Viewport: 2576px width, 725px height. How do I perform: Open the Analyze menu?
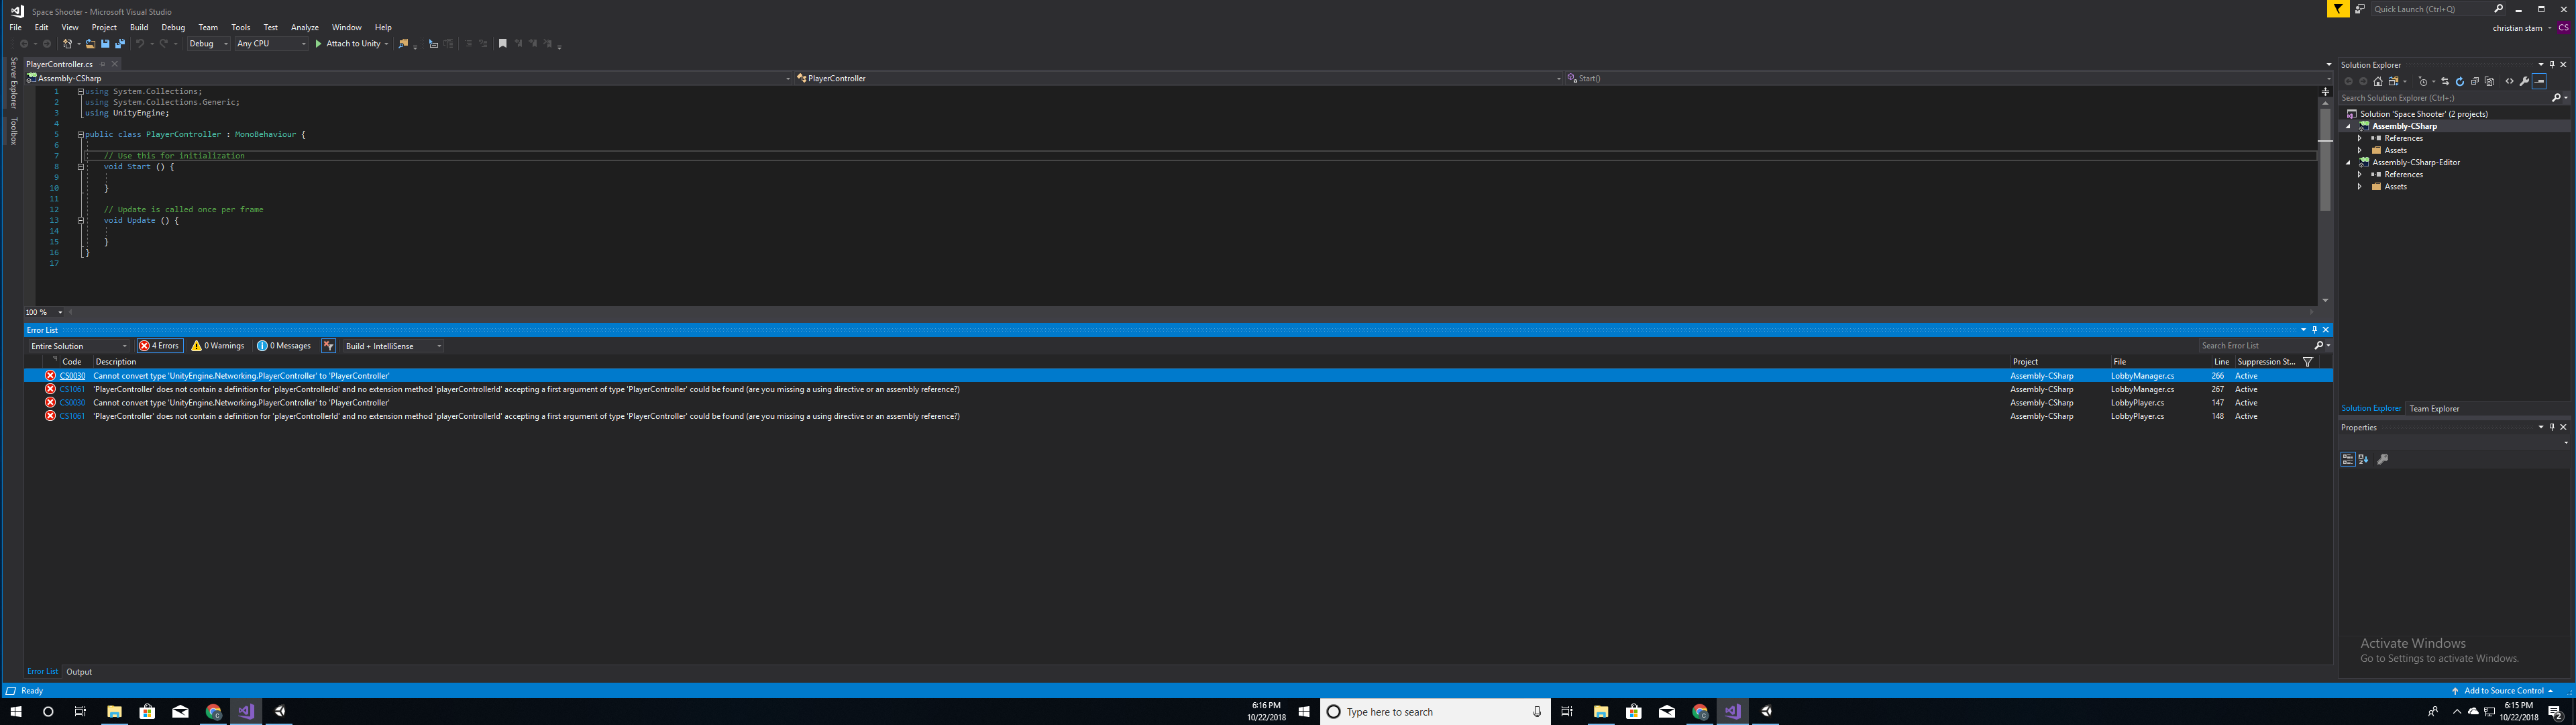pos(305,27)
